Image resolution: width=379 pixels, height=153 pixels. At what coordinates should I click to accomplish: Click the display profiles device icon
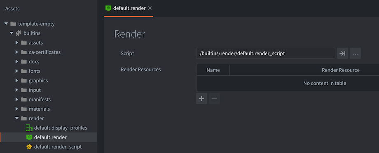tap(29, 128)
